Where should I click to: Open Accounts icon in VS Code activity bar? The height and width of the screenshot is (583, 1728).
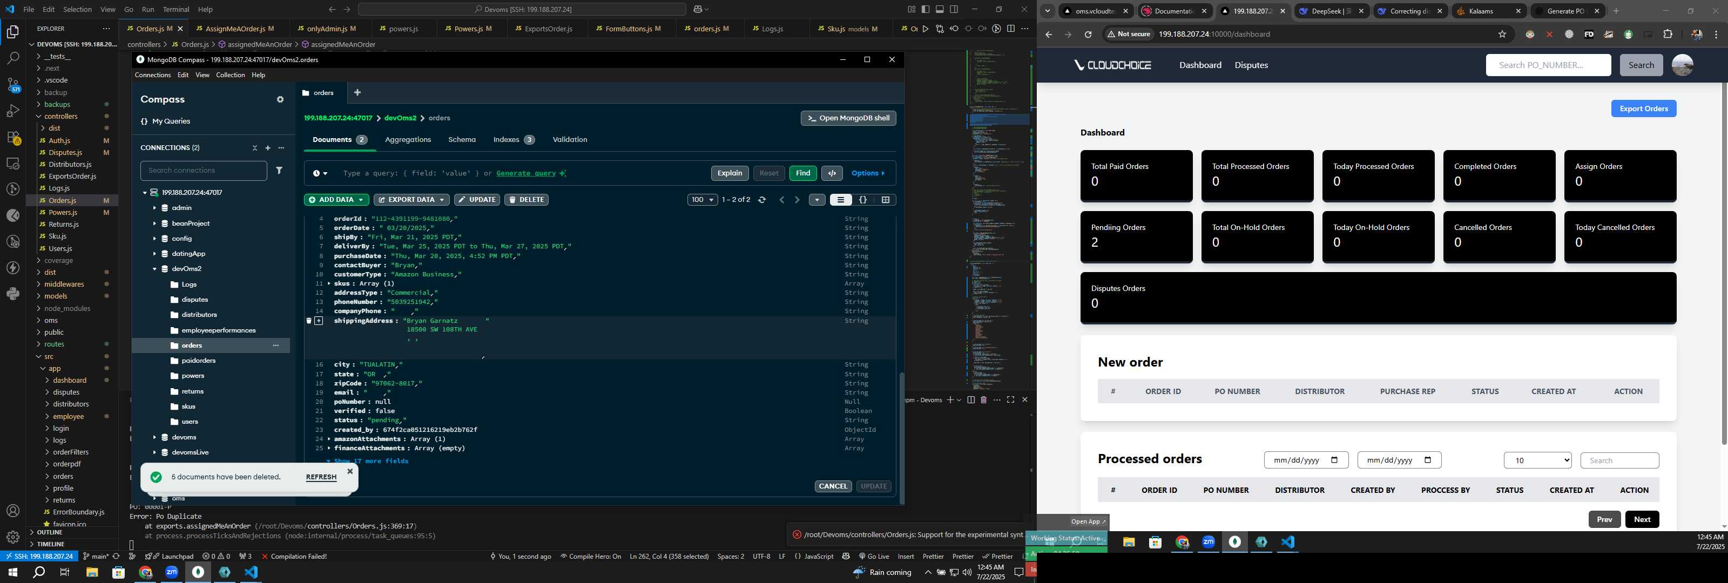[x=13, y=511]
